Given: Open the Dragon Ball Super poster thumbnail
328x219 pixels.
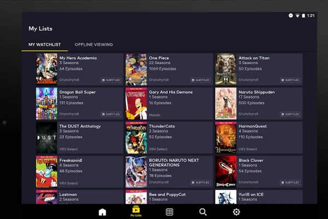Looking at the screenshot, I should coord(46,103).
